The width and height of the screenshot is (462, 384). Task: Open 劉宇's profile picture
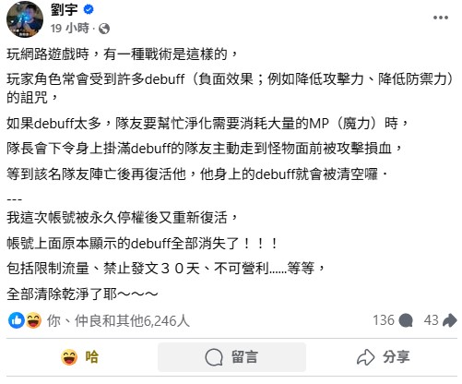(25, 19)
